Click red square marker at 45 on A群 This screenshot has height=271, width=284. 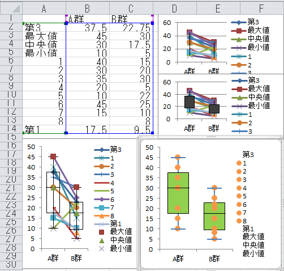(x=53, y=156)
